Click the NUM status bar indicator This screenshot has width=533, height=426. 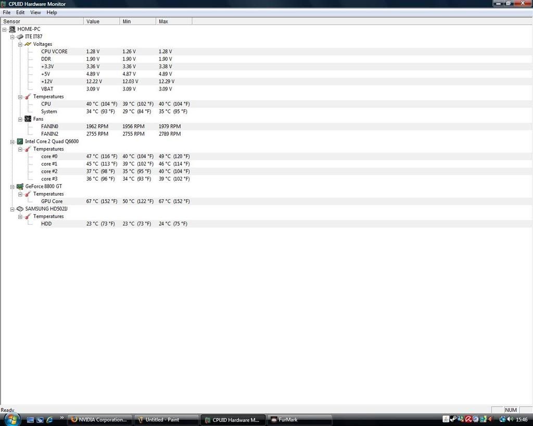point(511,410)
